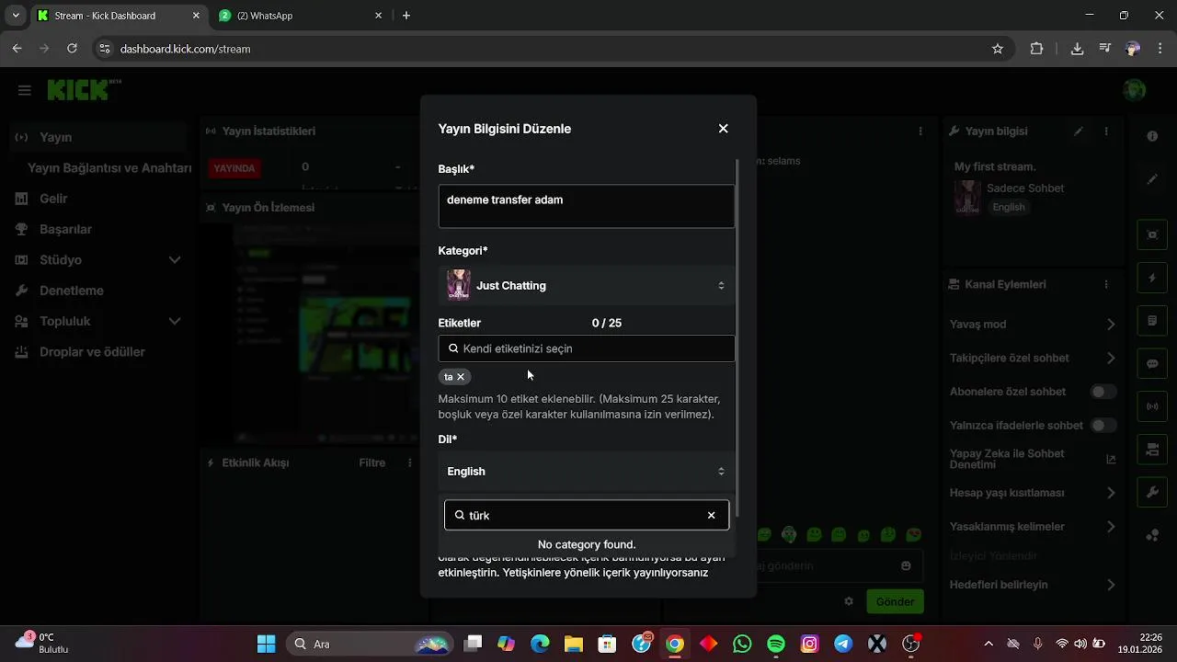Screen dimensions: 1177x662
Task: Open Etkinlik Akışı panel three-dot menu
Action: [x=410, y=463]
